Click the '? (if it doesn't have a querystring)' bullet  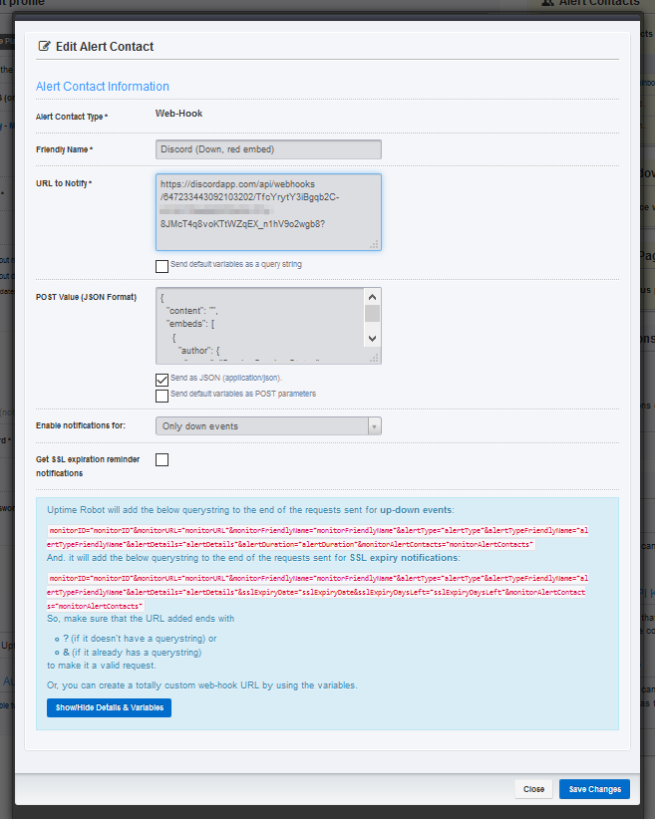click(140, 639)
